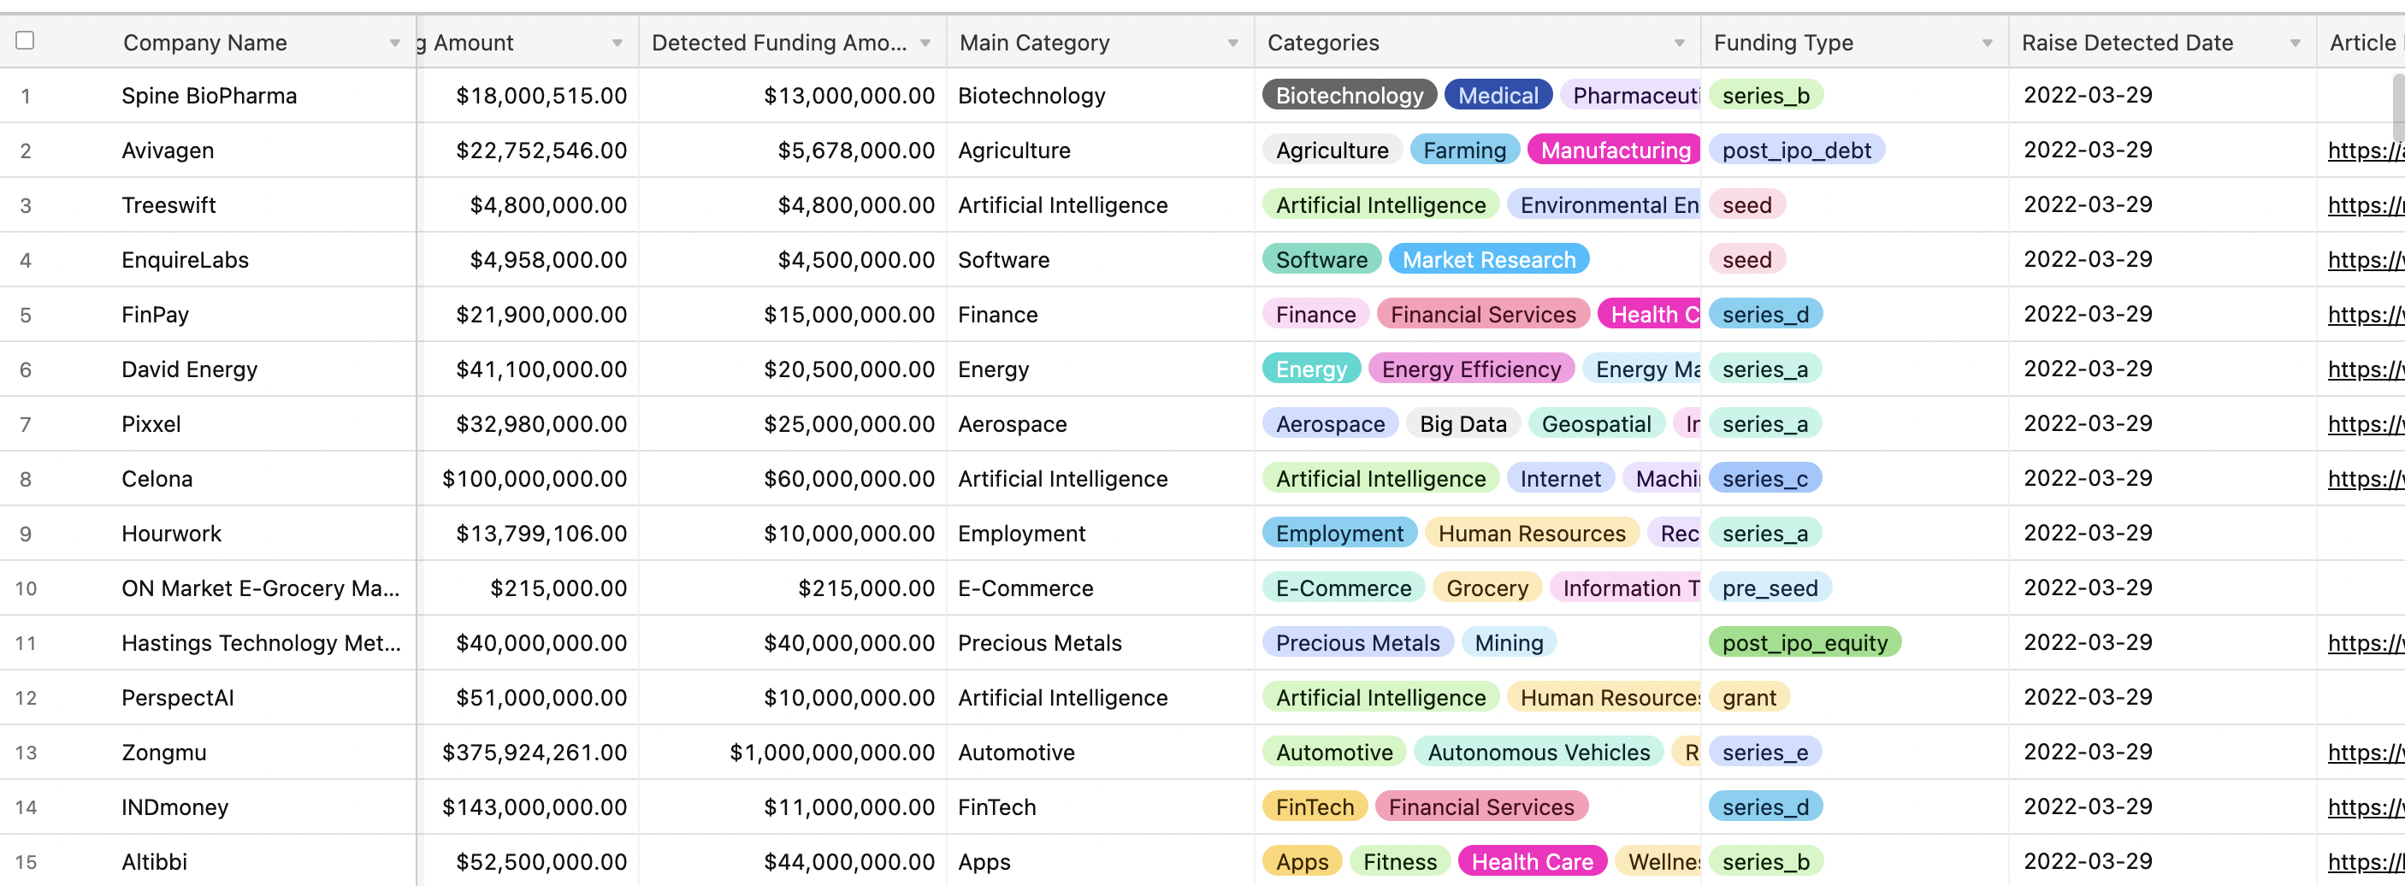Open the article link in Altibbi row

point(2366,862)
